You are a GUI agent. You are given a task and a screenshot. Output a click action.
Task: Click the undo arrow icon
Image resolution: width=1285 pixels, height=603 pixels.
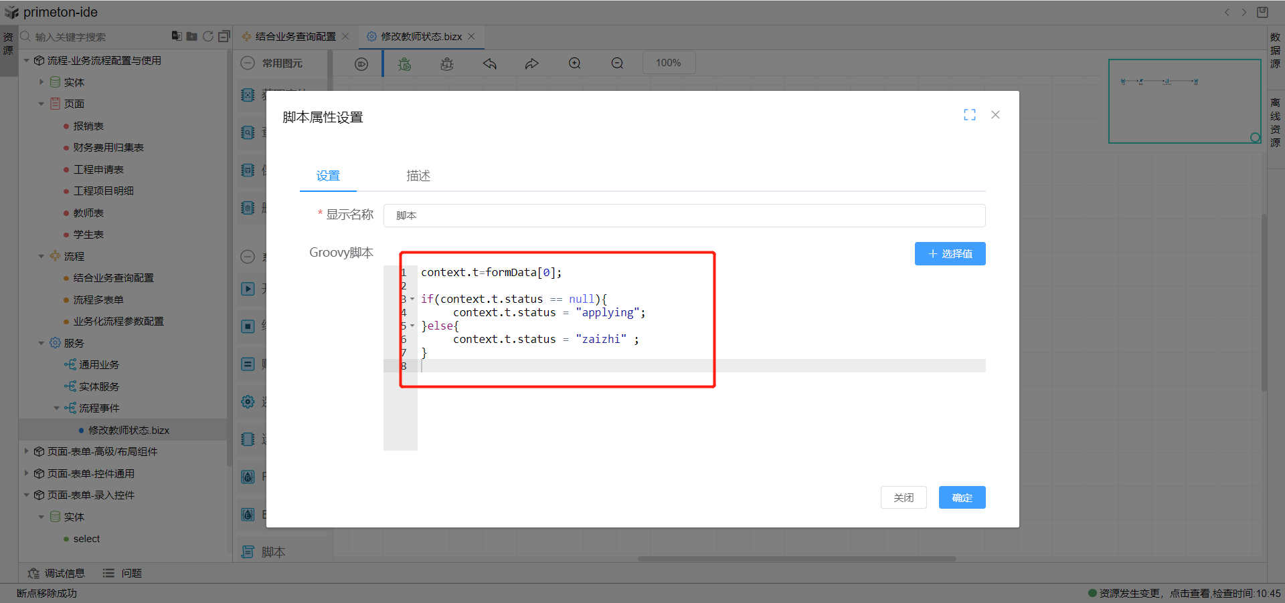tap(490, 64)
